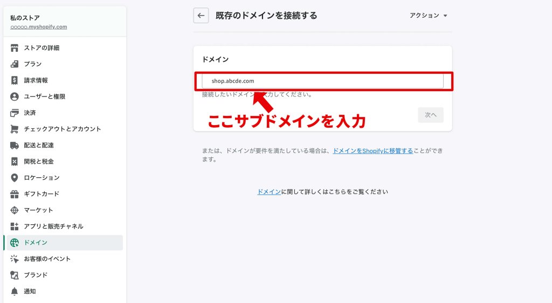The width and height of the screenshot is (552, 303).
Task: Open the アクション dropdown menu
Action: click(429, 16)
